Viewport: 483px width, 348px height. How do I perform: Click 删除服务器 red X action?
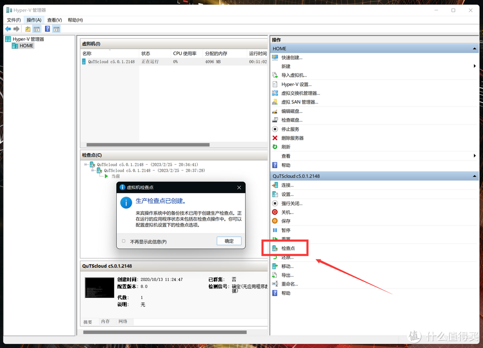click(292, 138)
